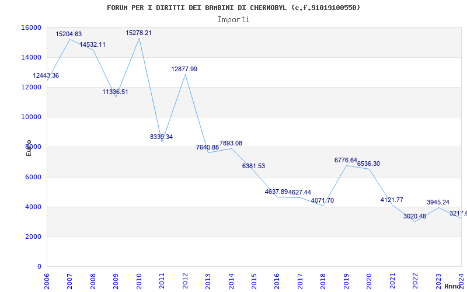Click x-axis year 2014
Image resolution: width=467 pixels, height=292 pixels.
tap(231, 281)
